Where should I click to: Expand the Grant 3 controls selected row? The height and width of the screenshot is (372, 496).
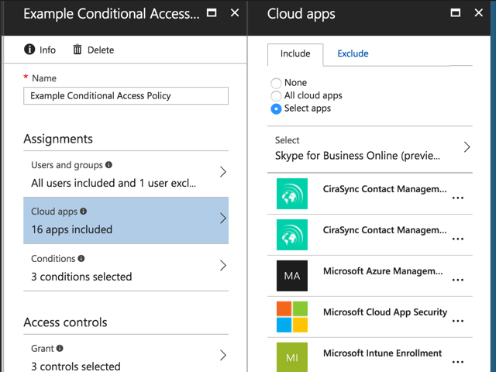(x=126, y=354)
